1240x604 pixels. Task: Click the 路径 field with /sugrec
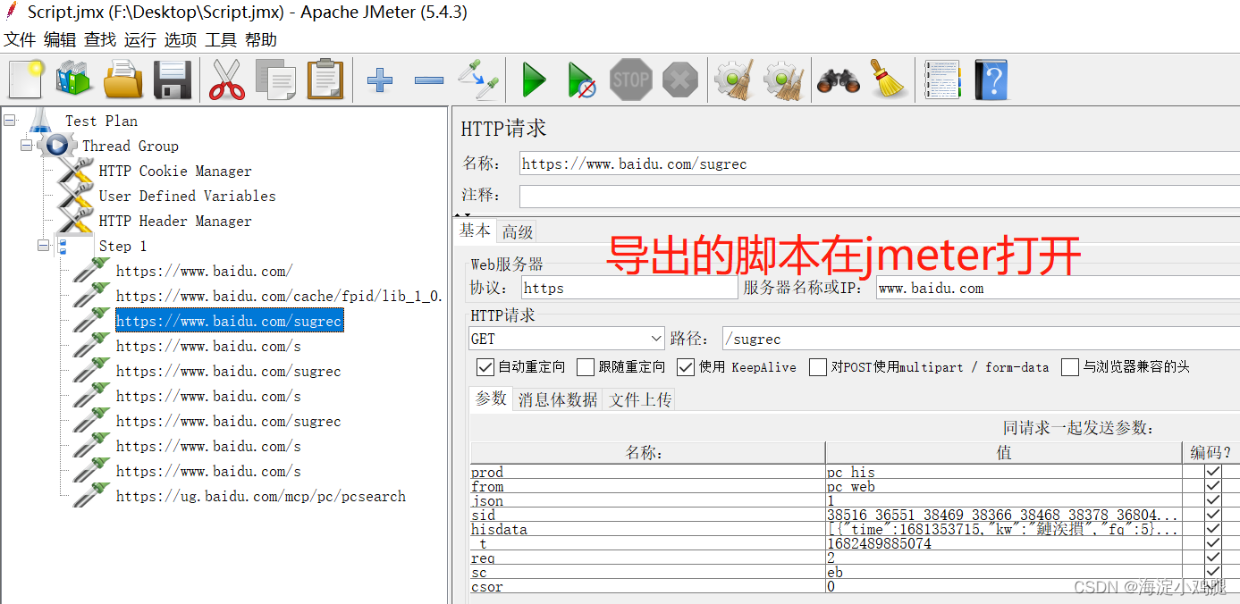click(x=981, y=339)
